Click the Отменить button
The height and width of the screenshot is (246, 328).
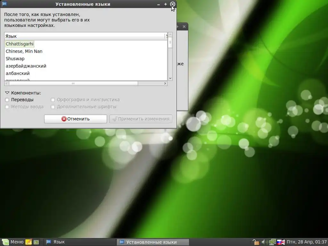coord(76,119)
